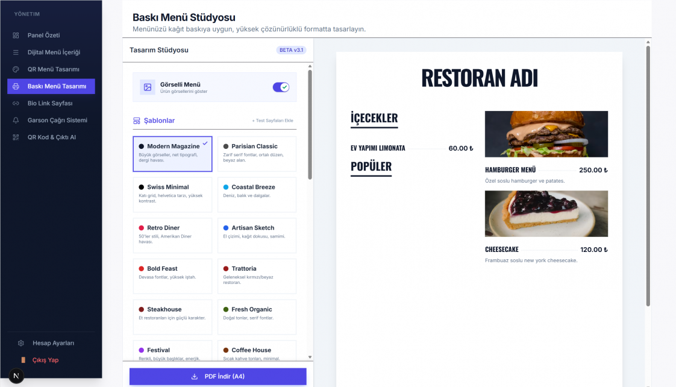Click the Dijital Menü İçeriği list icon

point(16,52)
